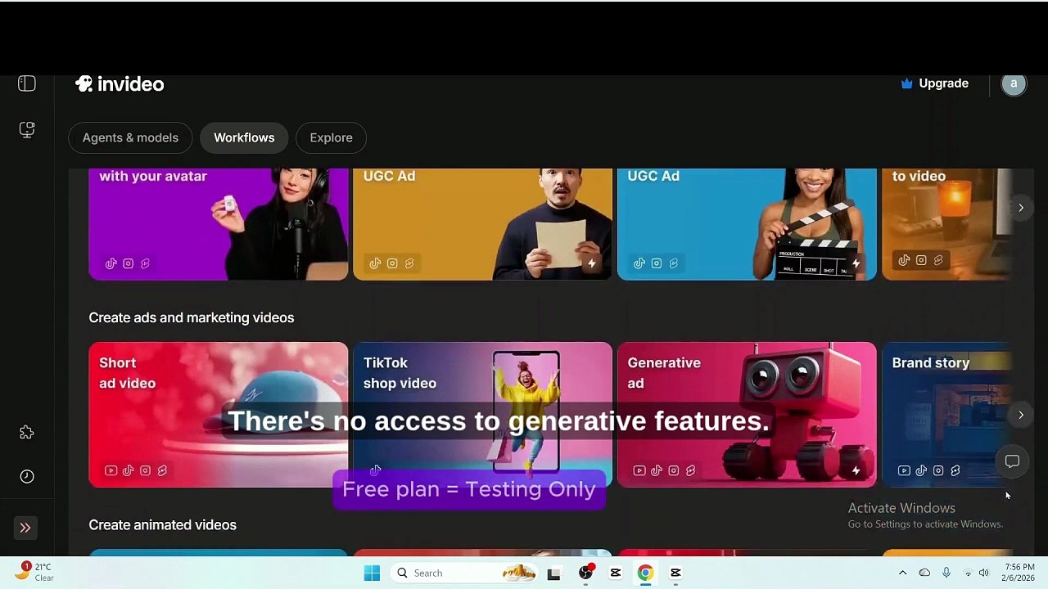
Task: Open the yellow UGC Ad card
Action: pos(482,224)
